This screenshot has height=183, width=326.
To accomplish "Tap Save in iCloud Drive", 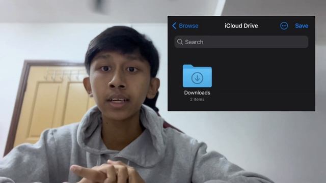I will coord(302,26).
